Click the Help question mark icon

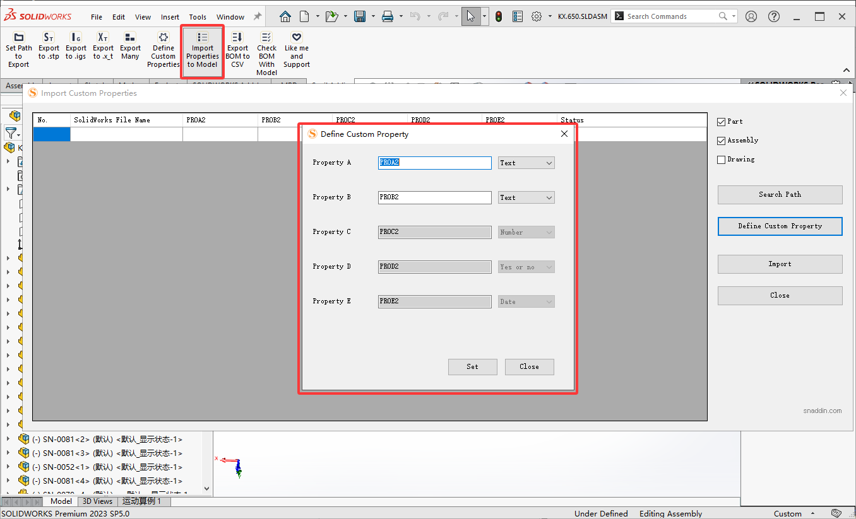point(774,16)
